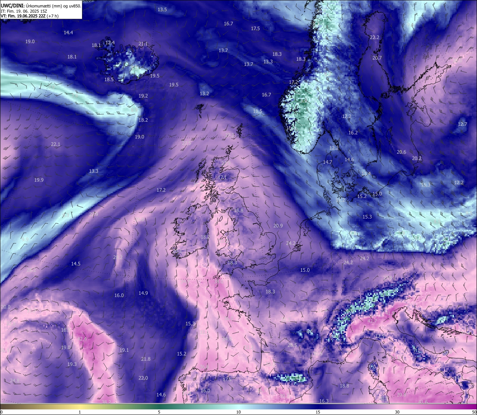The width and height of the screenshot is (477, 415).
Task: Click the 20.6 value over the Baltic
Action: 401,152
